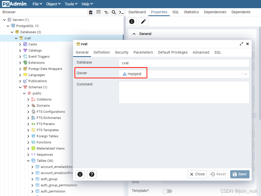The height and width of the screenshot is (196, 261).
Task: Expand the FTS Configurations node
Action: pos(28,112)
